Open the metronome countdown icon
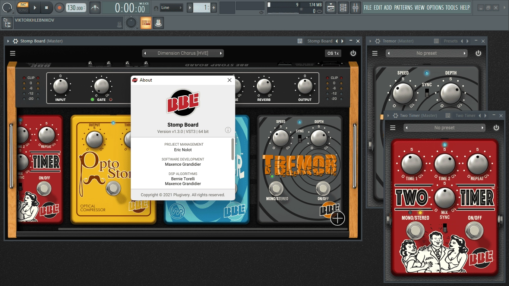Screen dimensions: 509x286 pyautogui.click(x=95, y=7)
